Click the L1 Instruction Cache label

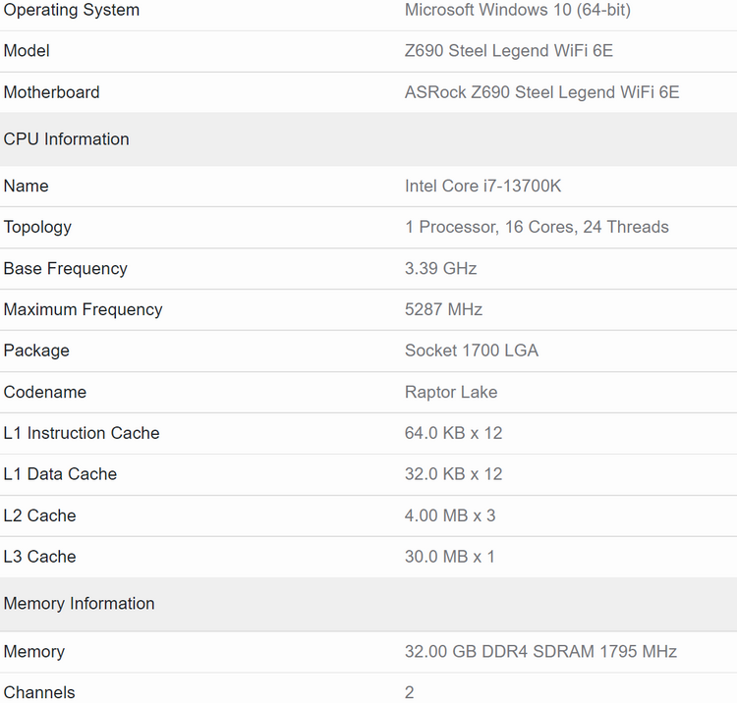coord(82,433)
